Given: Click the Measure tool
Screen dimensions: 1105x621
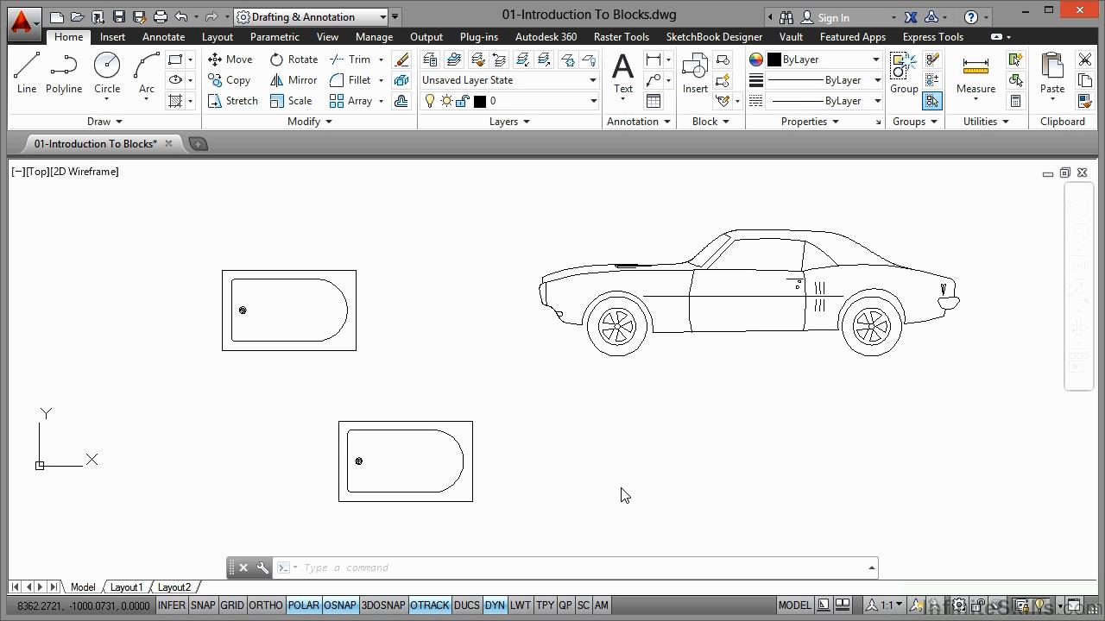Looking at the screenshot, I should click(x=976, y=73).
